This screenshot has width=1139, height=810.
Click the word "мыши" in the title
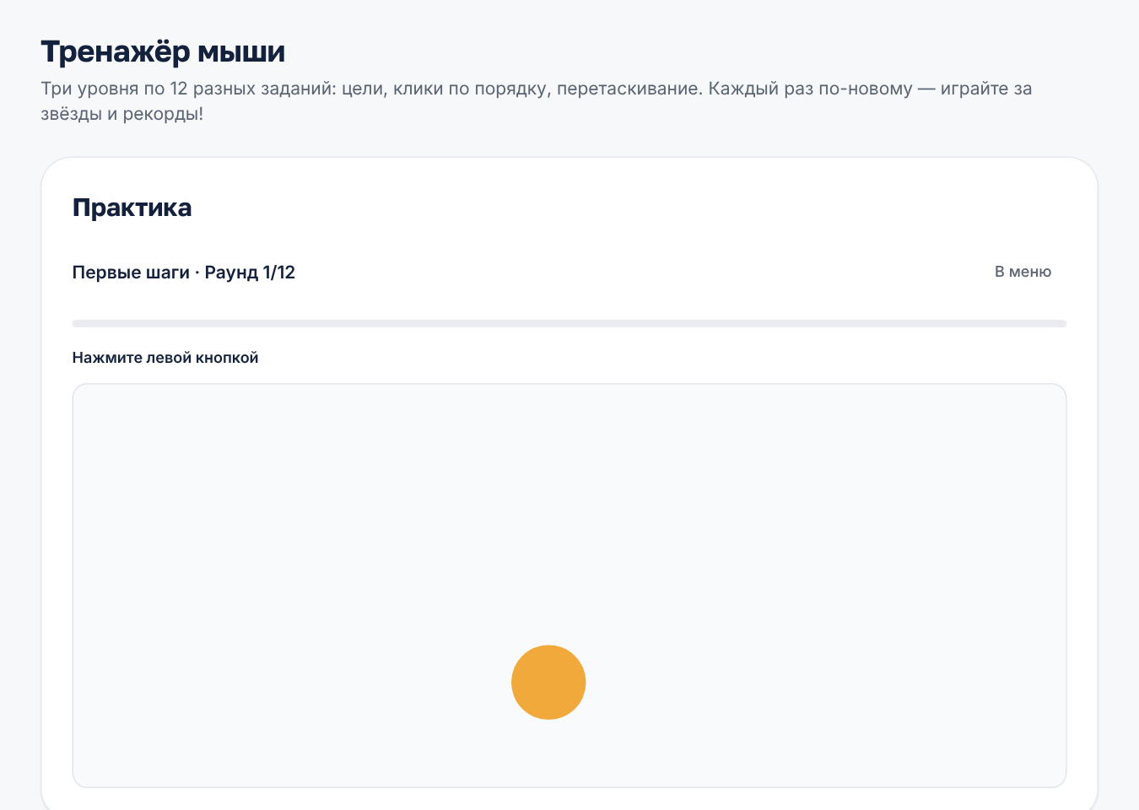(242, 51)
